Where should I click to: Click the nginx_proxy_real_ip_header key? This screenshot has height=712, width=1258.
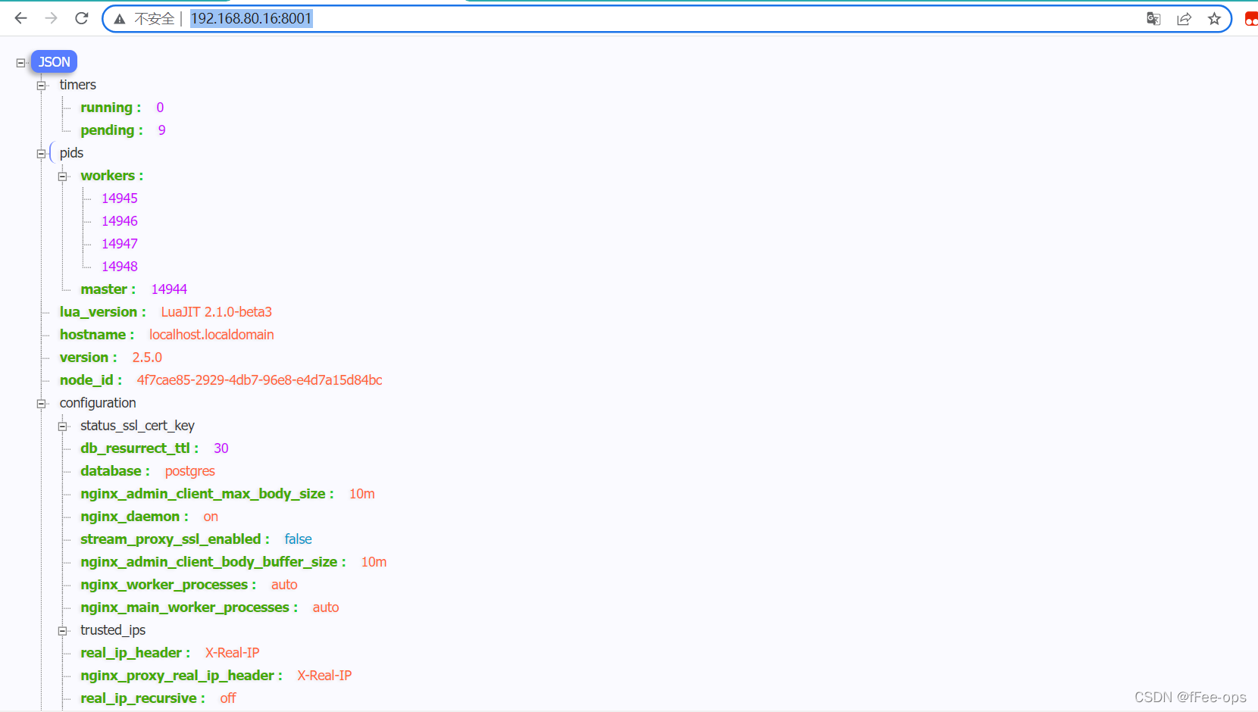[x=177, y=676]
